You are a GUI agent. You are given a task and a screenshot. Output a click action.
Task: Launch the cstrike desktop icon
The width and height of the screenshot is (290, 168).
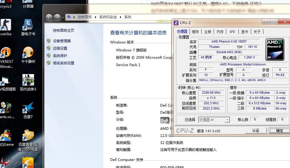6,27
